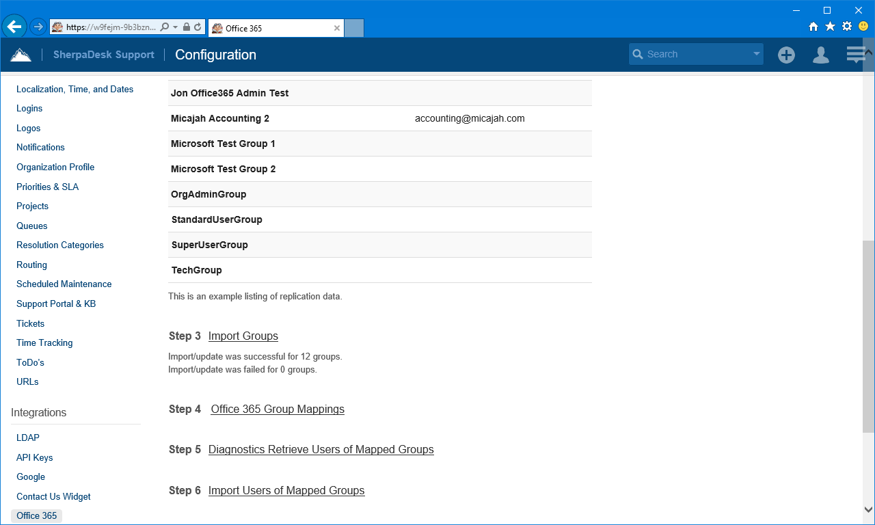Open the LDAP integration settings

point(26,437)
